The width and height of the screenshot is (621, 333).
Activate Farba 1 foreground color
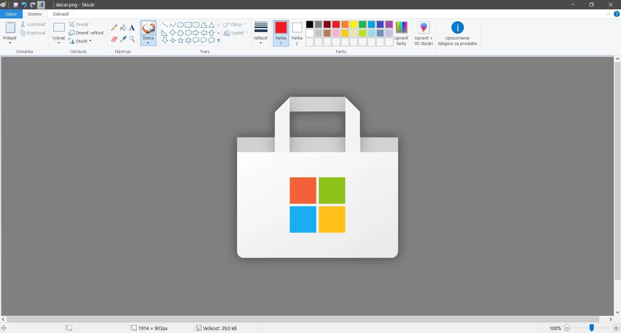(x=281, y=33)
